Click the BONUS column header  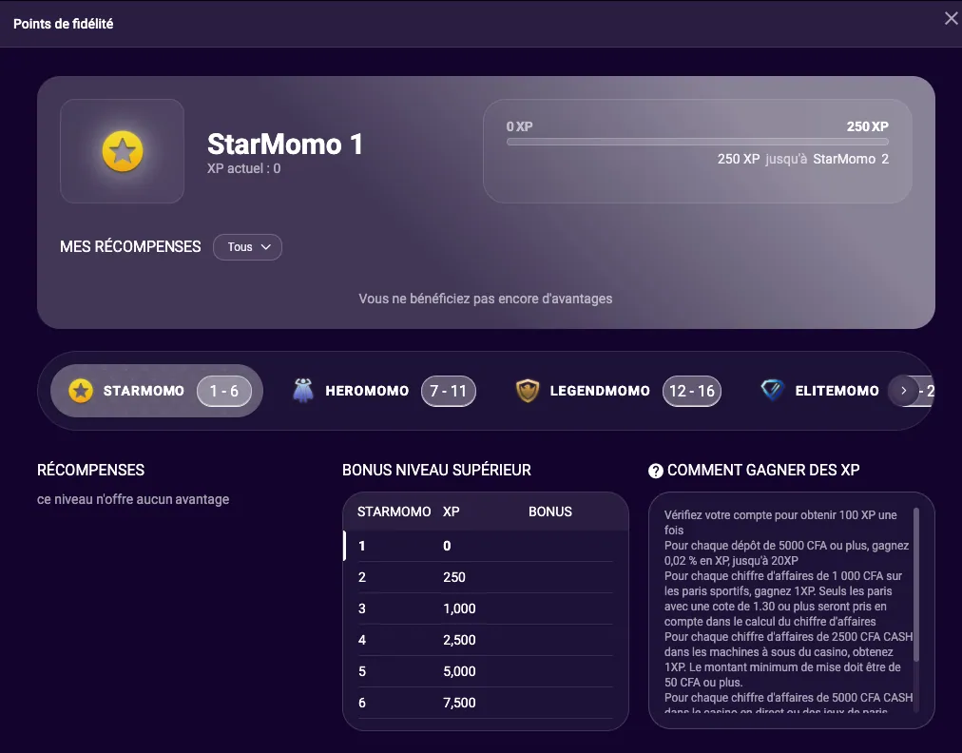[550, 512]
